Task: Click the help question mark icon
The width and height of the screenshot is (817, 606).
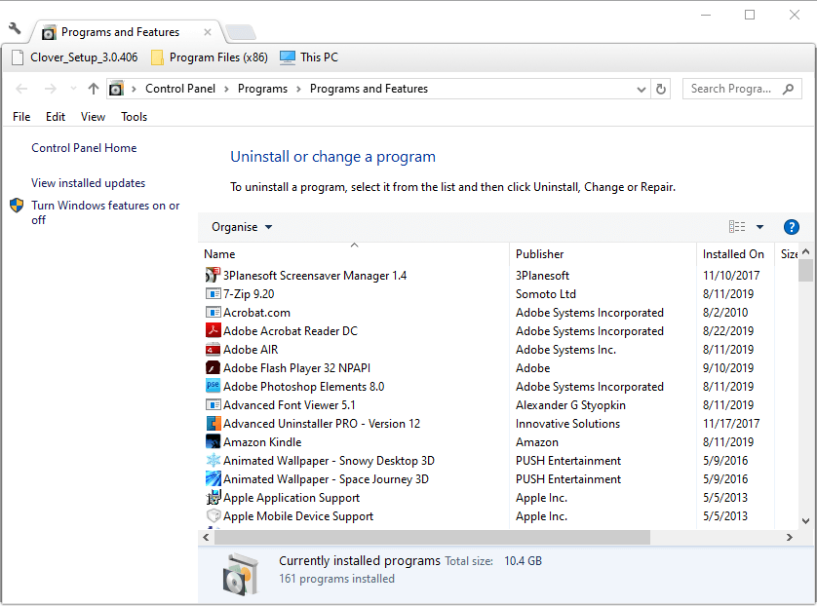Action: (x=792, y=227)
